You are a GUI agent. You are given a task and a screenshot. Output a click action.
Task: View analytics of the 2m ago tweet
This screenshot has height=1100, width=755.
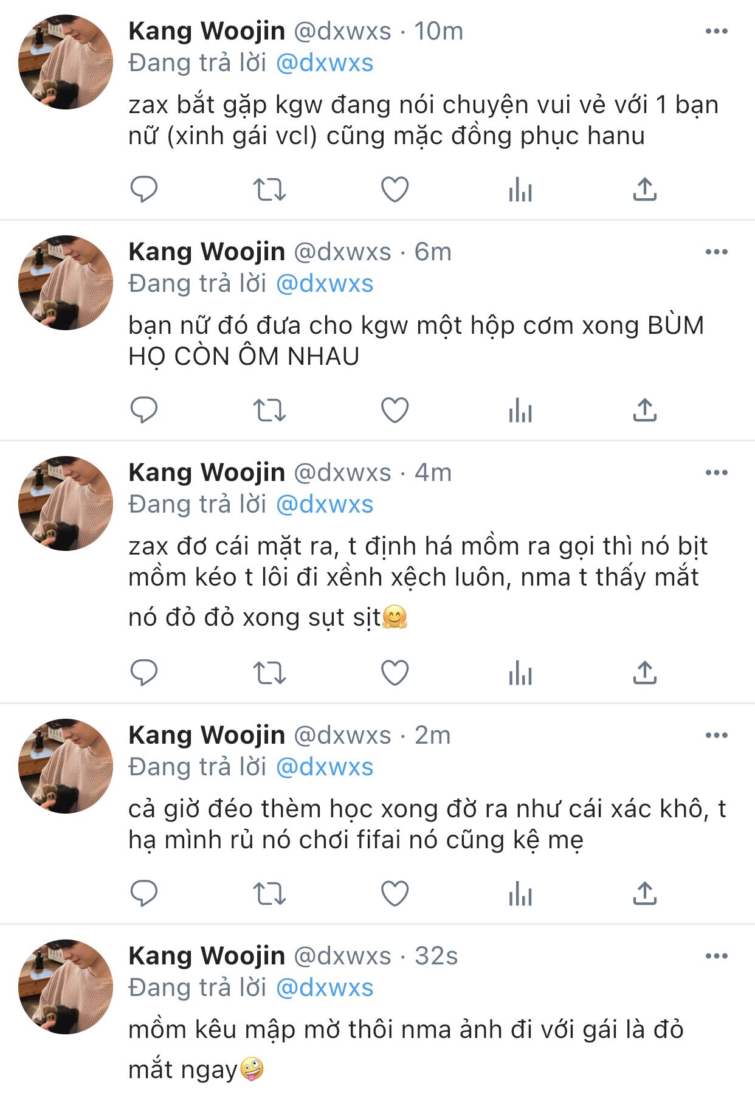point(520,894)
